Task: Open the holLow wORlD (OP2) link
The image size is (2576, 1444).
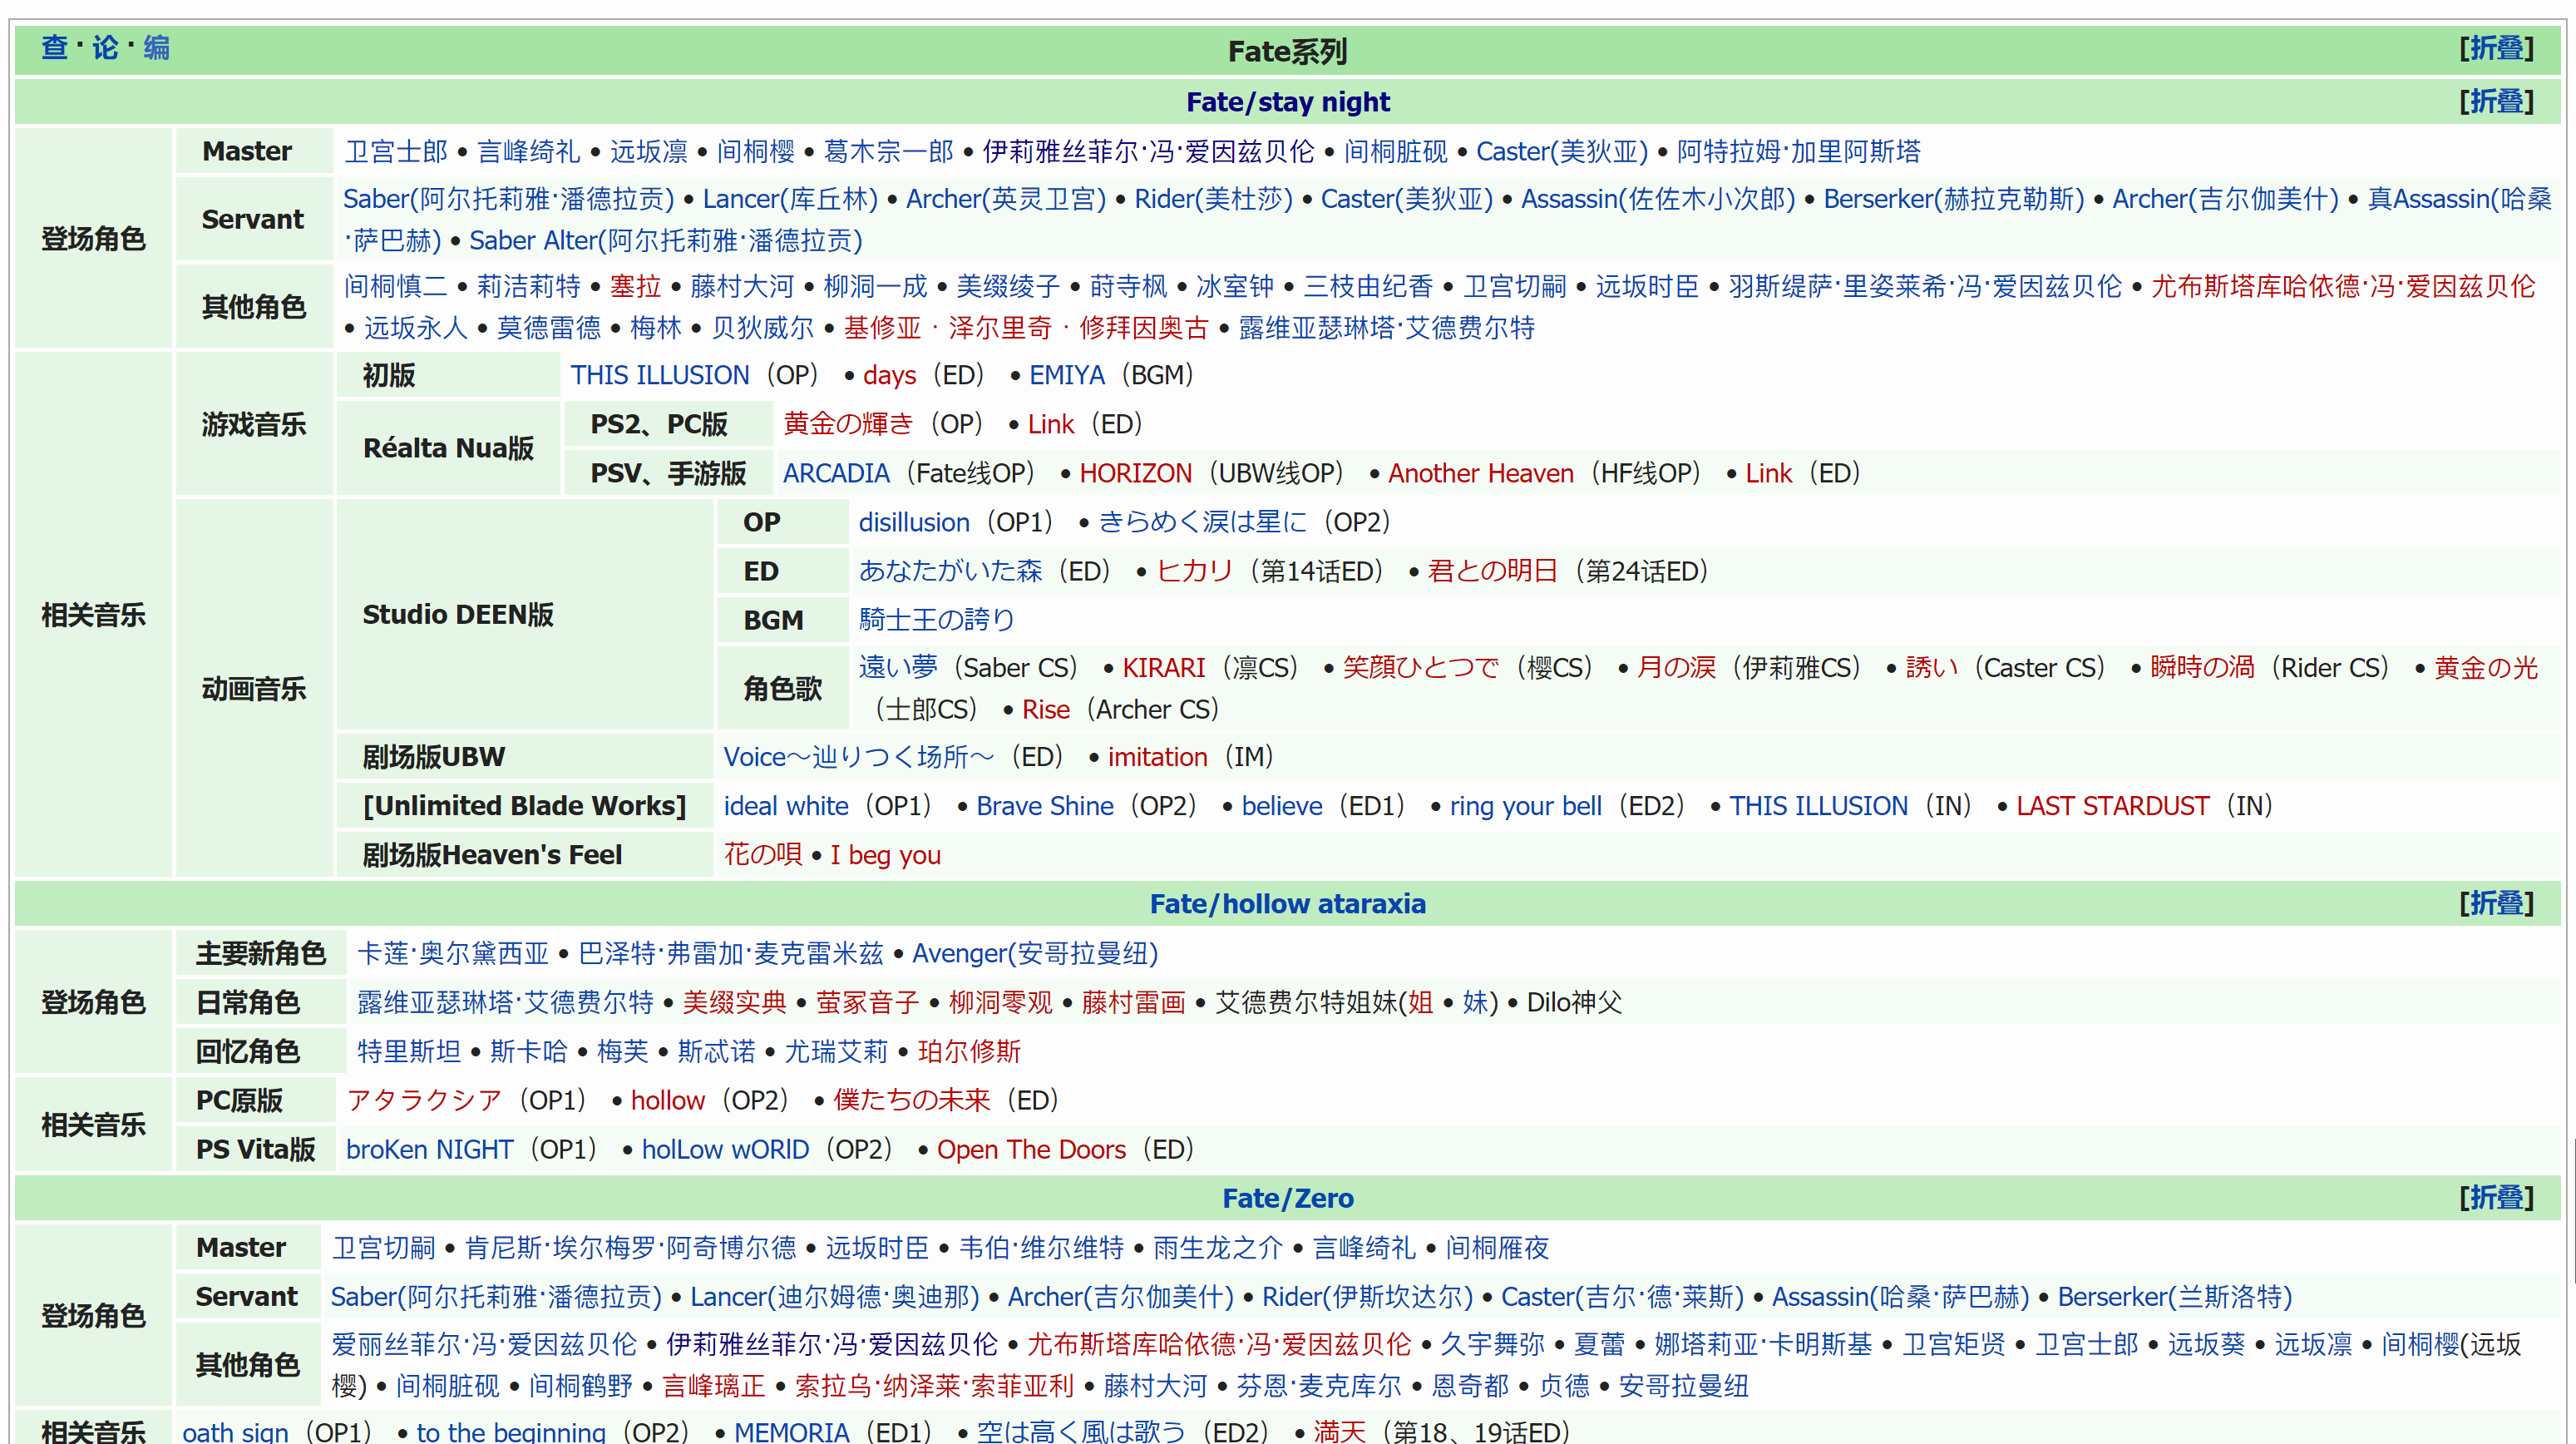Action: point(725,1150)
